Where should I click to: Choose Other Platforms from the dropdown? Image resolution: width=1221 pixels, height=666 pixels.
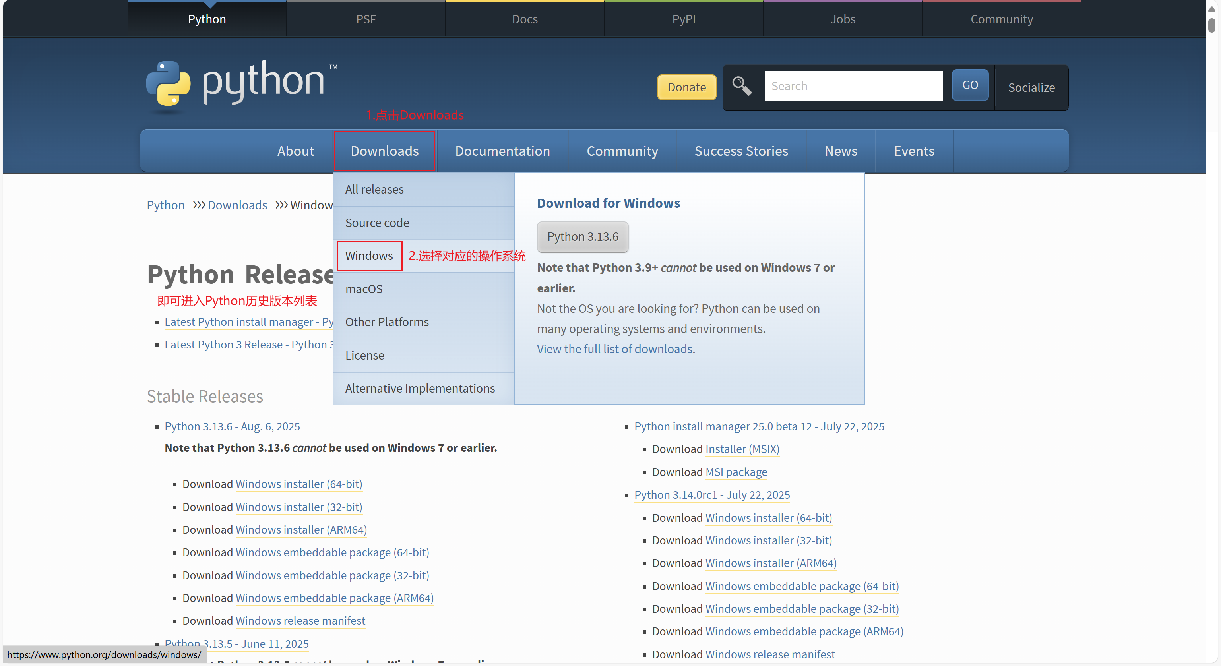(x=386, y=322)
